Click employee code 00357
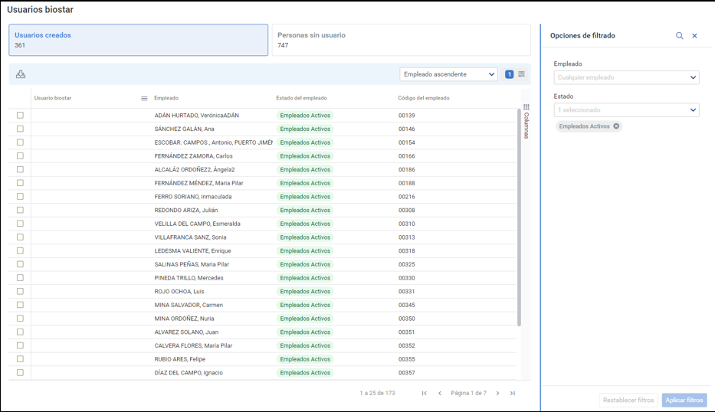This screenshot has height=412, width=715. point(407,373)
